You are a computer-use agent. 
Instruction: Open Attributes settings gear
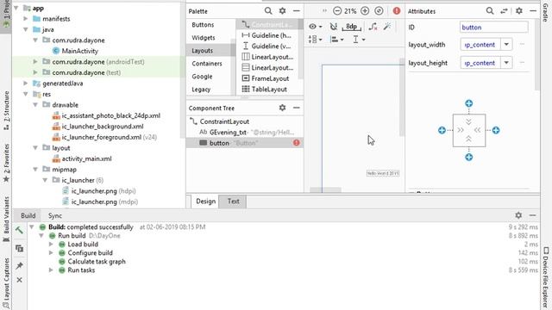[519, 11]
